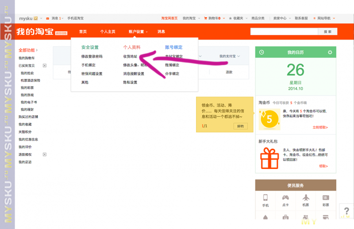Image resolution: width=354 pixels, height=229 pixels.
Task: Click the 搜索 search button
Action: tap(327, 31)
